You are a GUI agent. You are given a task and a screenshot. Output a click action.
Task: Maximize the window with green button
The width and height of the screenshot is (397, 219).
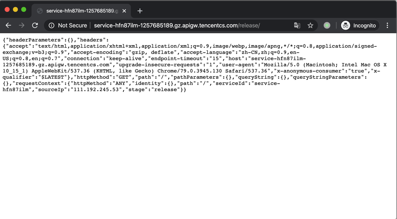pos(24,9)
